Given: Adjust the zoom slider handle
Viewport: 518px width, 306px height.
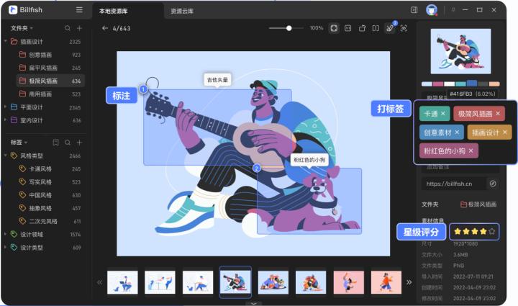Looking at the screenshot, I should click(x=289, y=28).
